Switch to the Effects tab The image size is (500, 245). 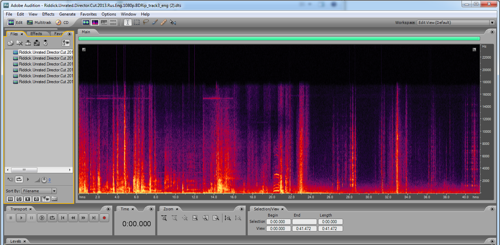pos(36,34)
